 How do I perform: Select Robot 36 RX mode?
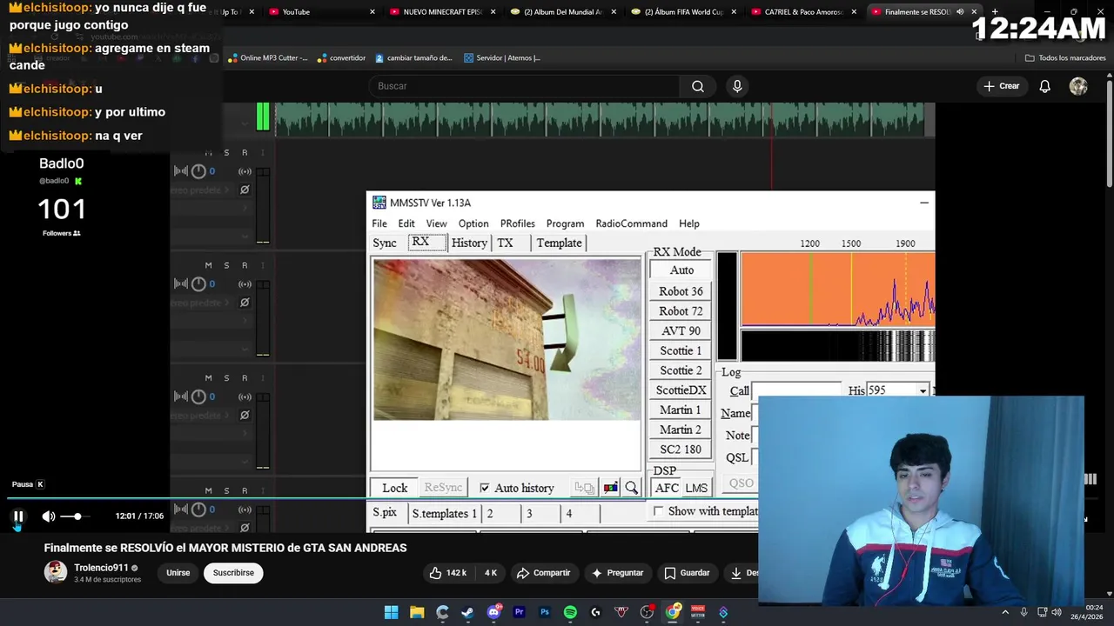click(x=681, y=291)
